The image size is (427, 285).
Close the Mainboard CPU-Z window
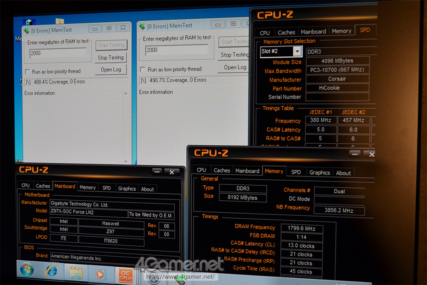point(171,172)
